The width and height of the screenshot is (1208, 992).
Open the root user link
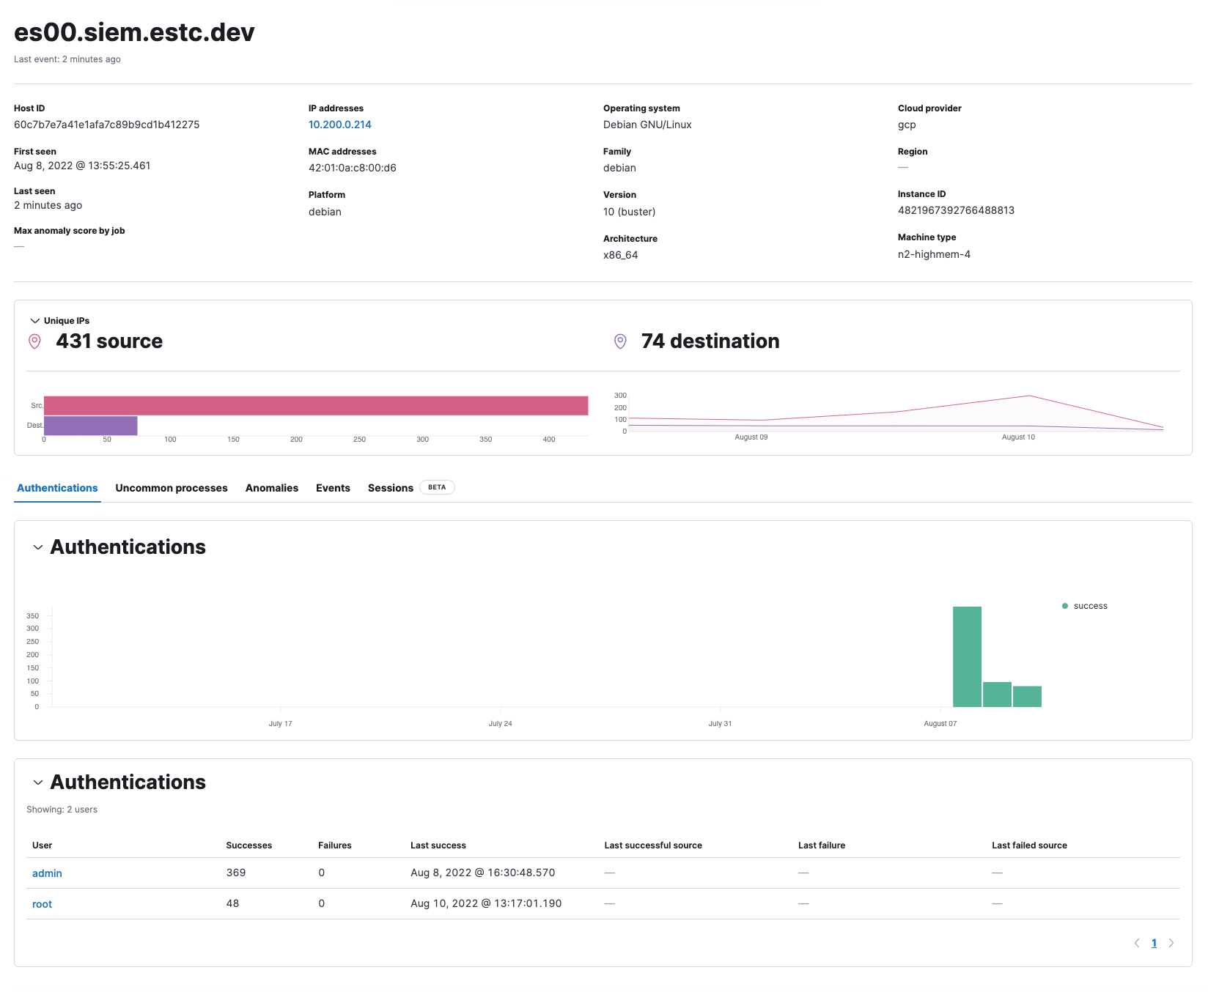pyautogui.click(x=42, y=904)
